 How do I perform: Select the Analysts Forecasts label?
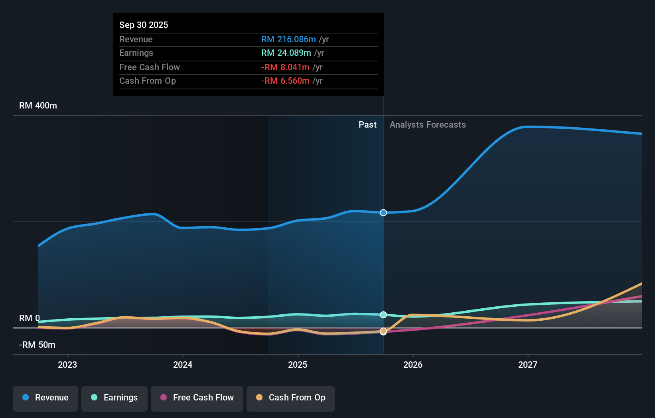click(427, 124)
